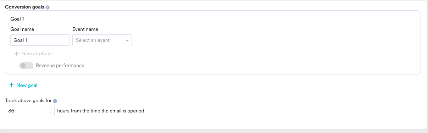Focus the Goal name field containing Goal 1
Screen dimensions: 428x133
point(40,40)
